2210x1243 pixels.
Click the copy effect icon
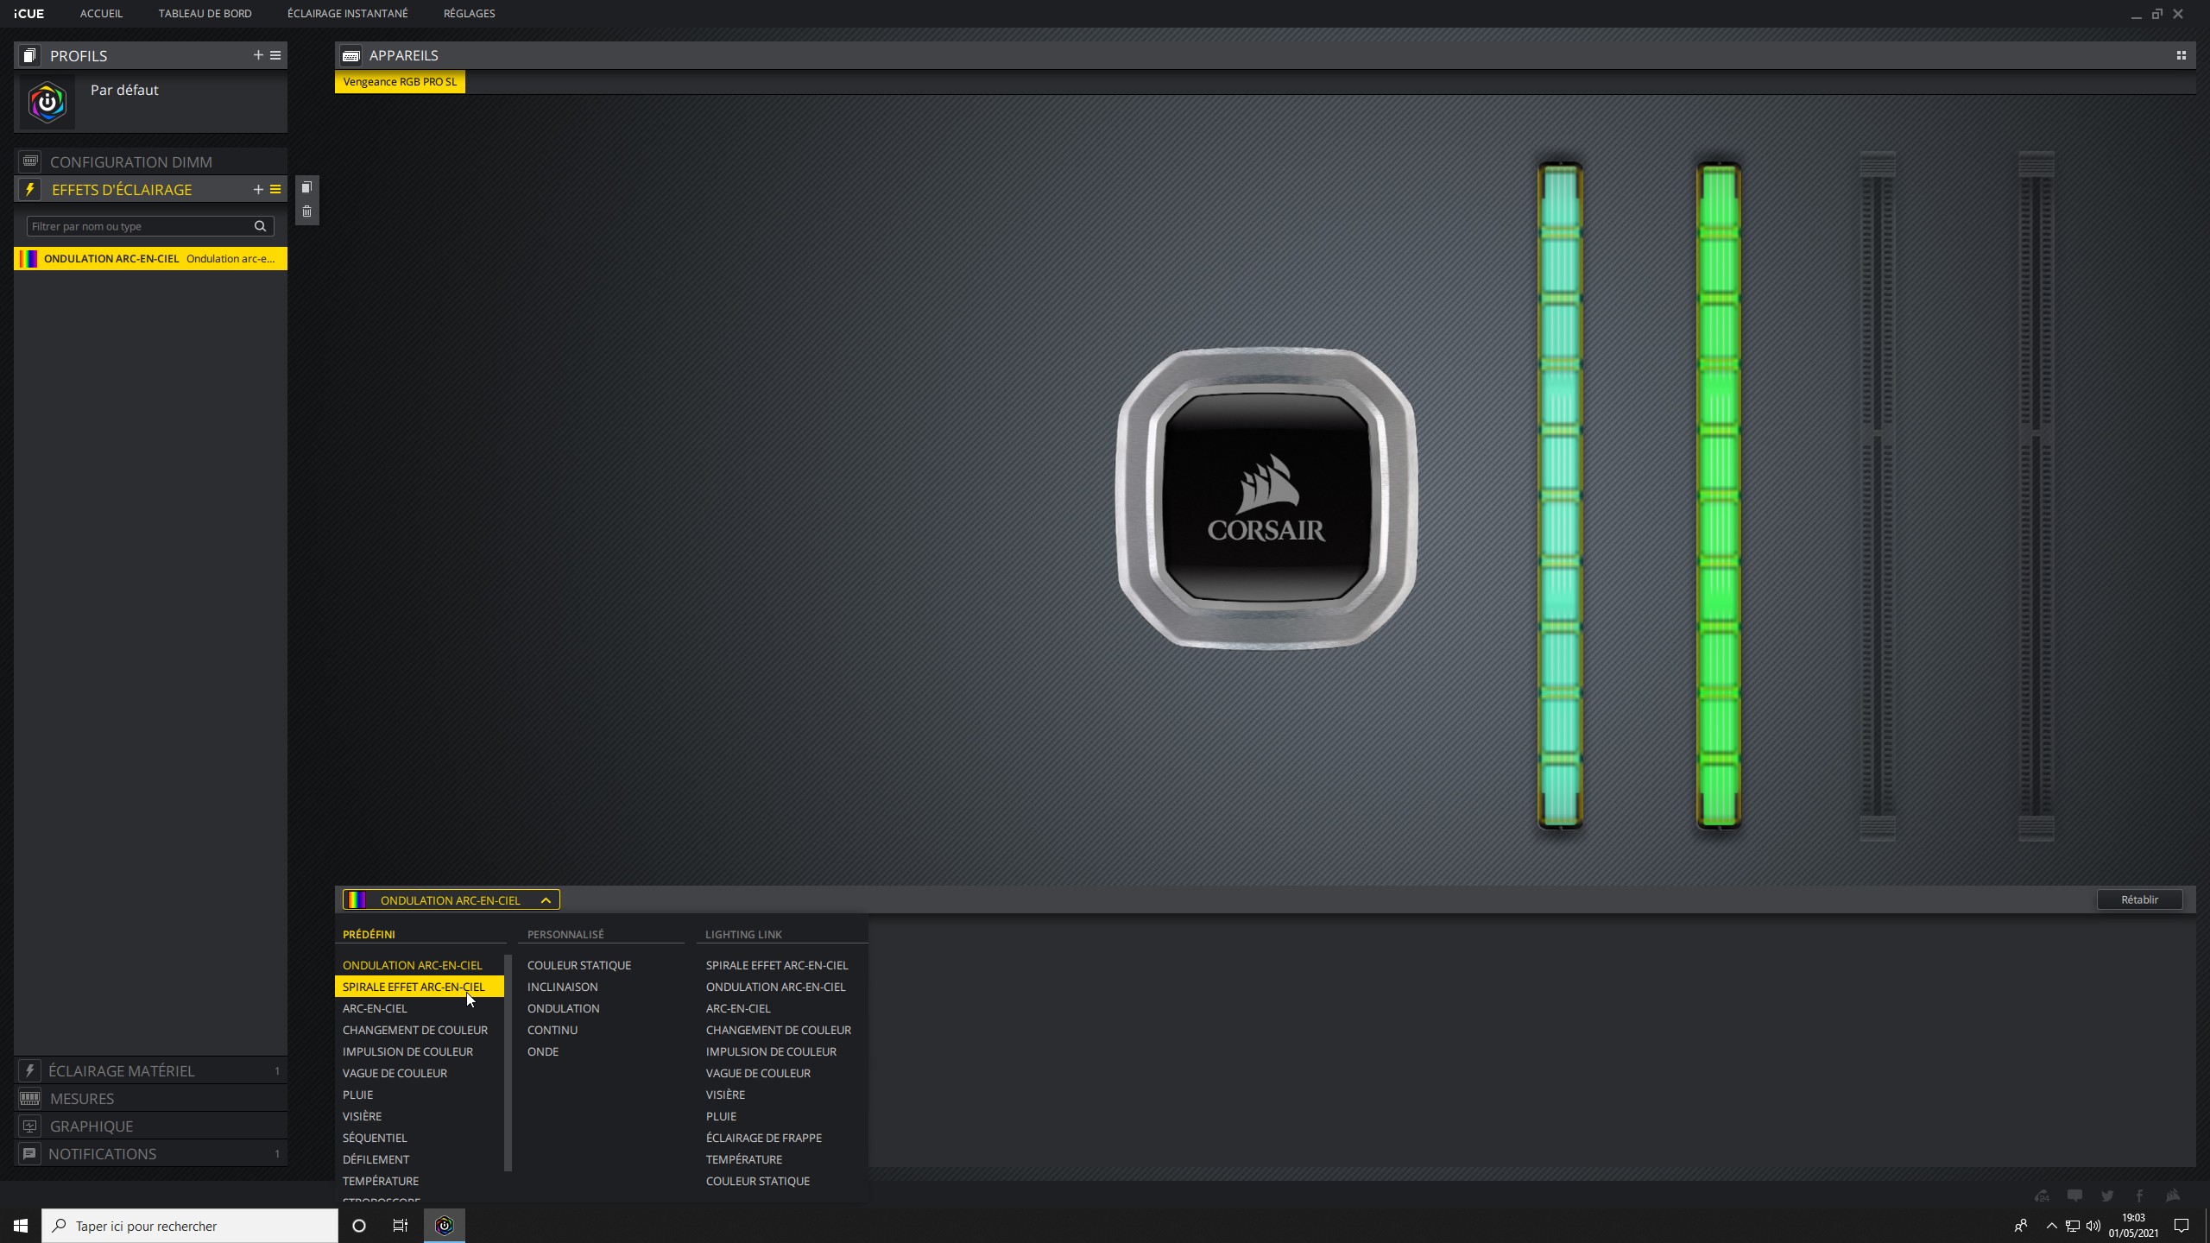pyautogui.click(x=306, y=187)
